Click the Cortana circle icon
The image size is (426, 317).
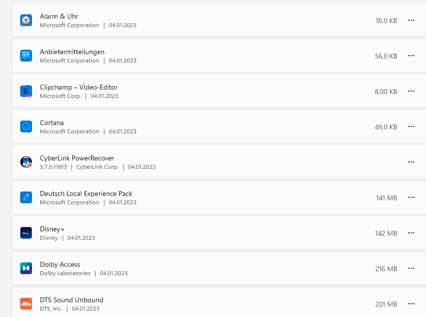tap(26, 127)
